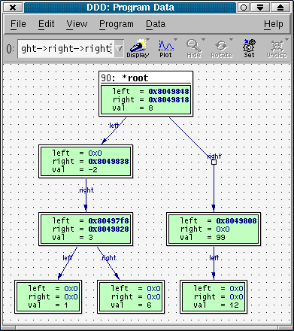294x331 pixels.
Task: Open the File menu
Action: click(18, 24)
